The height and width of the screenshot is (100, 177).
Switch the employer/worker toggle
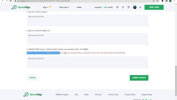coord(105,7)
